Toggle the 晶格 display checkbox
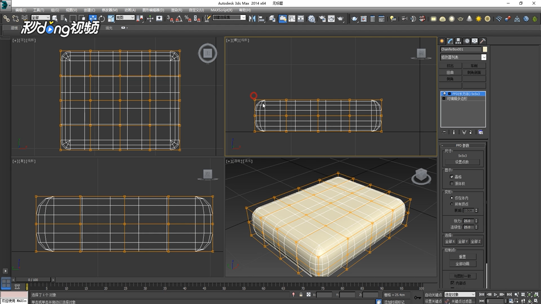The image size is (541, 304). (x=452, y=176)
